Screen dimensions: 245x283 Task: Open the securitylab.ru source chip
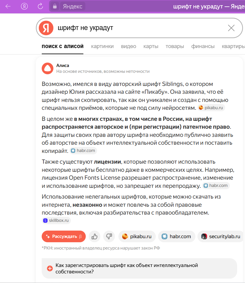coord(220,236)
